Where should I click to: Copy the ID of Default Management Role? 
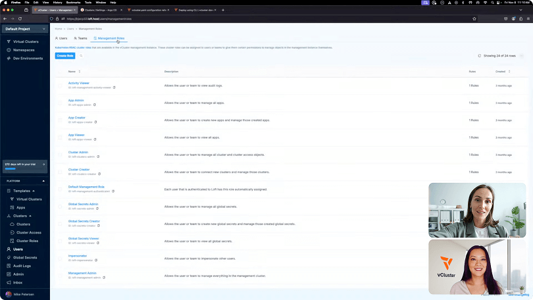113,191
